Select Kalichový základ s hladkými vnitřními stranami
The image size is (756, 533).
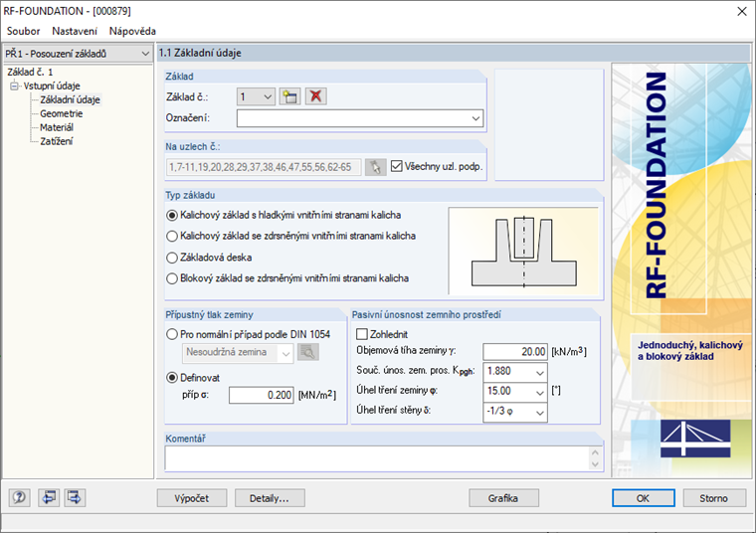(172, 216)
